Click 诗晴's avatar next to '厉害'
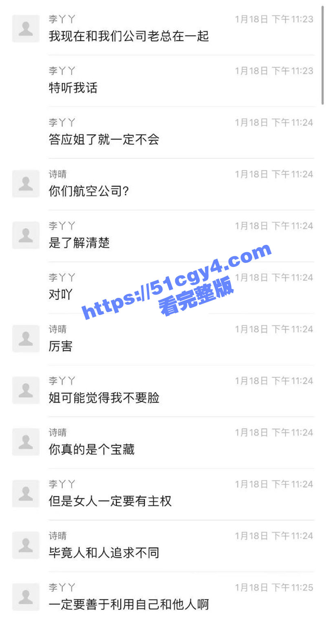 (x=26, y=339)
